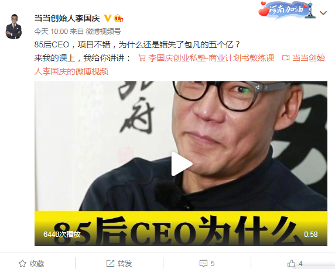Screen dimensions: 335x269
Task: Click the video camera icon before video link
Action: (x=286, y=58)
